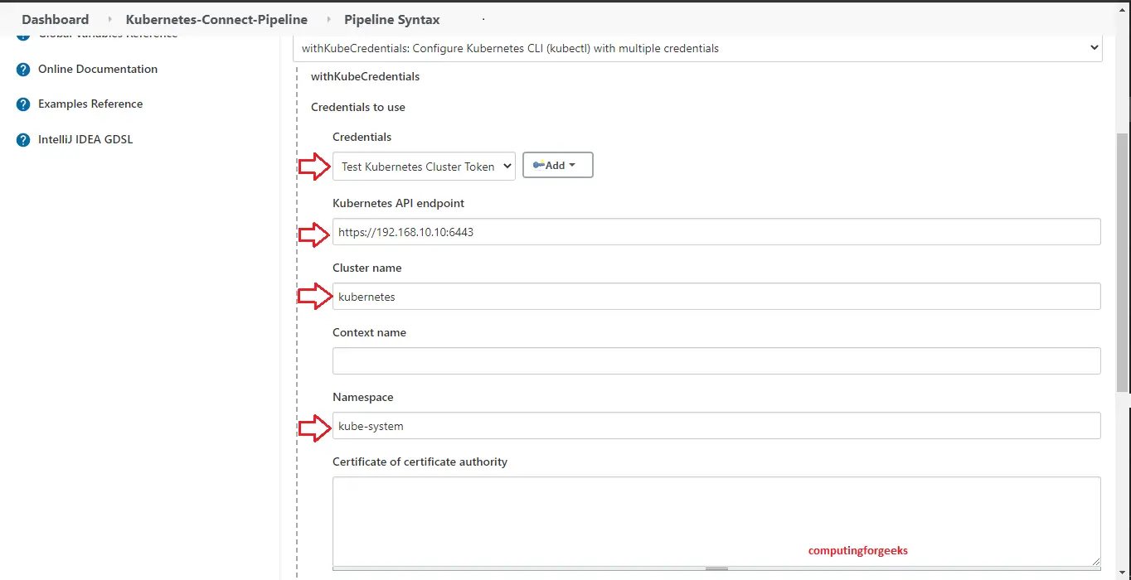This screenshot has width=1131, height=580.
Task: Click the key icon on the Add button
Action: click(538, 166)
